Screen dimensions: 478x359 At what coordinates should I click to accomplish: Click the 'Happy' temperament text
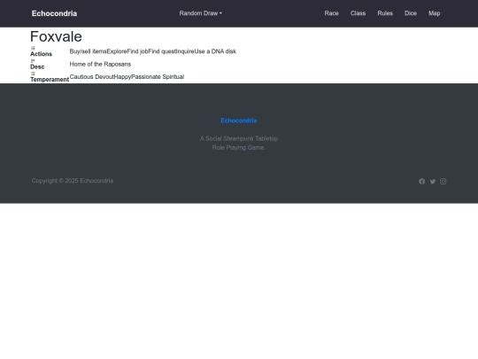122,76
